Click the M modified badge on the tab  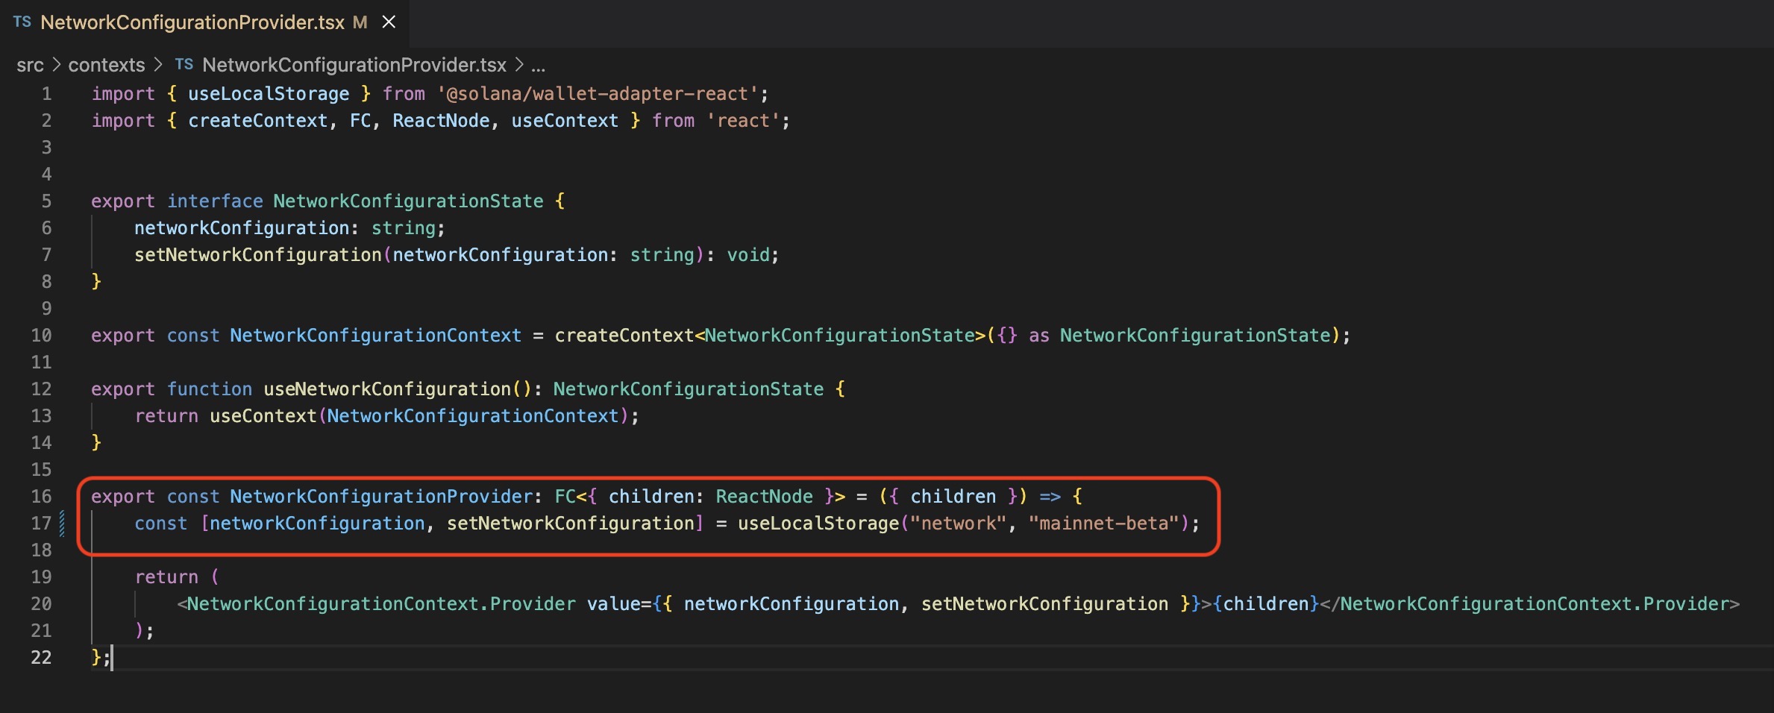point(360,22)
